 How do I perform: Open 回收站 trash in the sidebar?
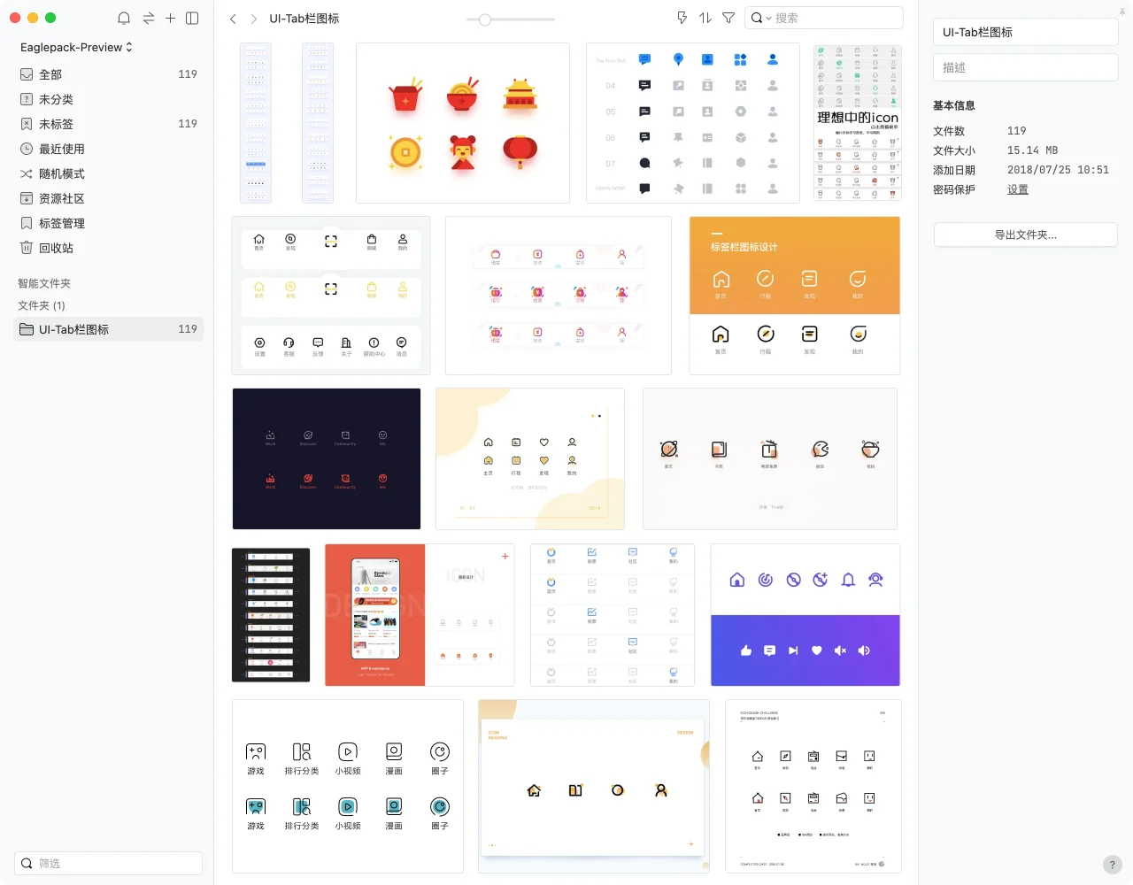point(108,248)
